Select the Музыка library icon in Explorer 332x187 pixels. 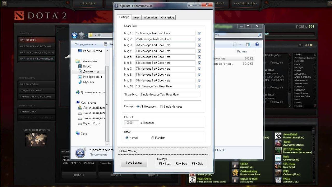(x=80, y=82)
